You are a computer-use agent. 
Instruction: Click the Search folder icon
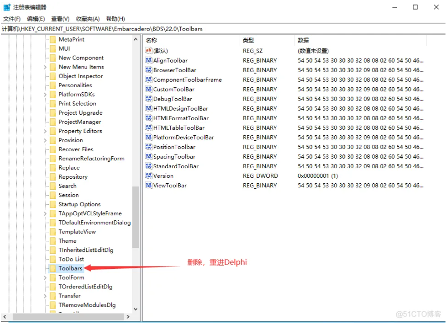53,186
